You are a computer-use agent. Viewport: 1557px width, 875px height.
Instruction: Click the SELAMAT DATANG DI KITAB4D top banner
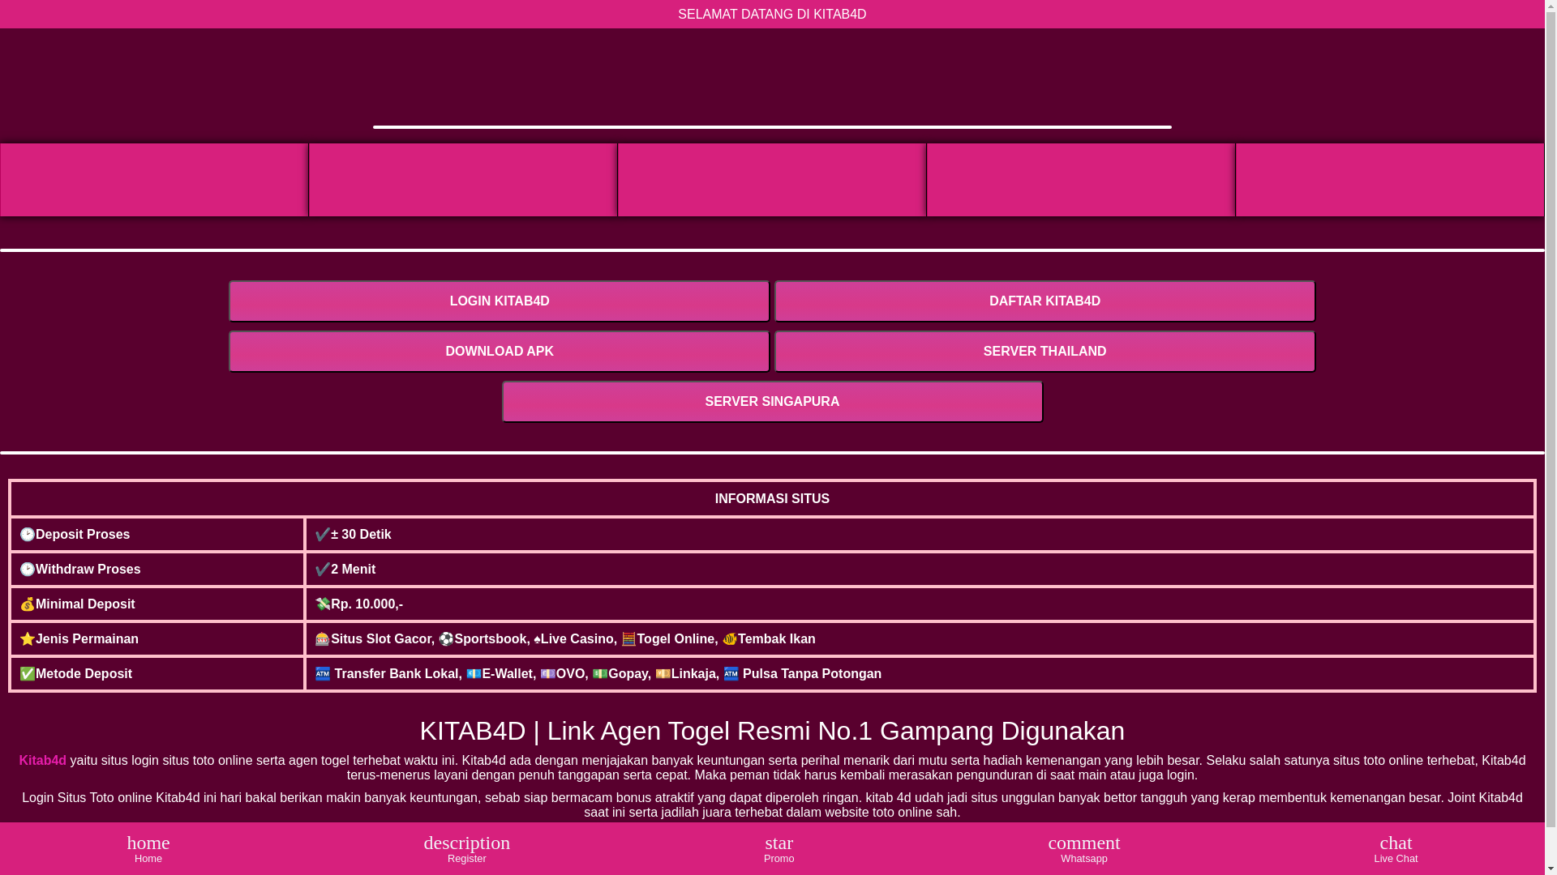click(772, 15)
